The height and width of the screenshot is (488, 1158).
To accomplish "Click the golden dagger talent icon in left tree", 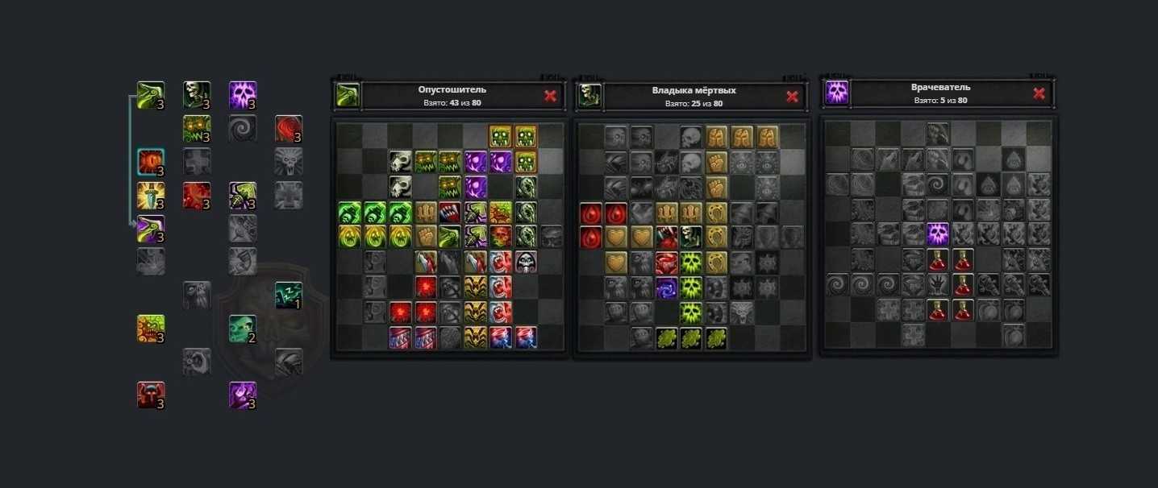I will point(151,195).
